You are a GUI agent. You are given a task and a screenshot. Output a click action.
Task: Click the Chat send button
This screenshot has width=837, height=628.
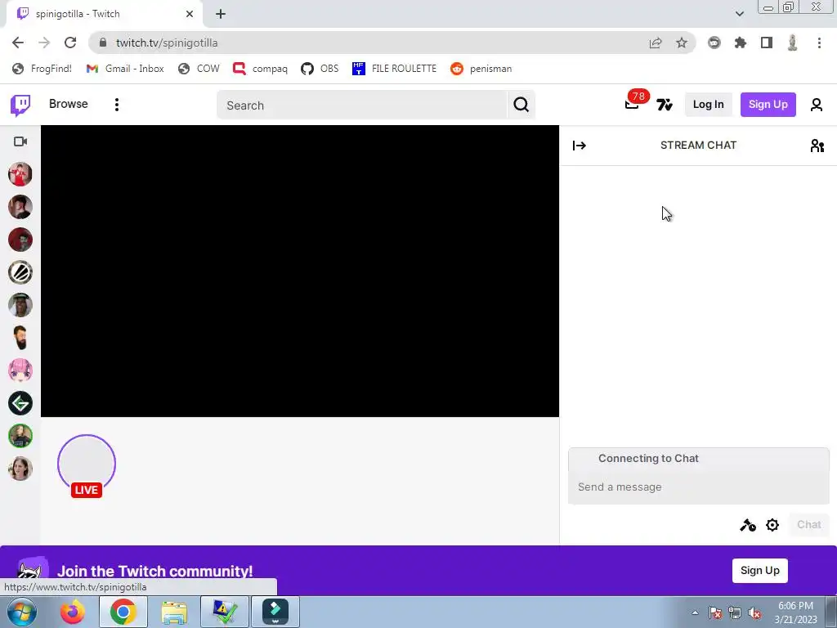click(x=808, y=525)
